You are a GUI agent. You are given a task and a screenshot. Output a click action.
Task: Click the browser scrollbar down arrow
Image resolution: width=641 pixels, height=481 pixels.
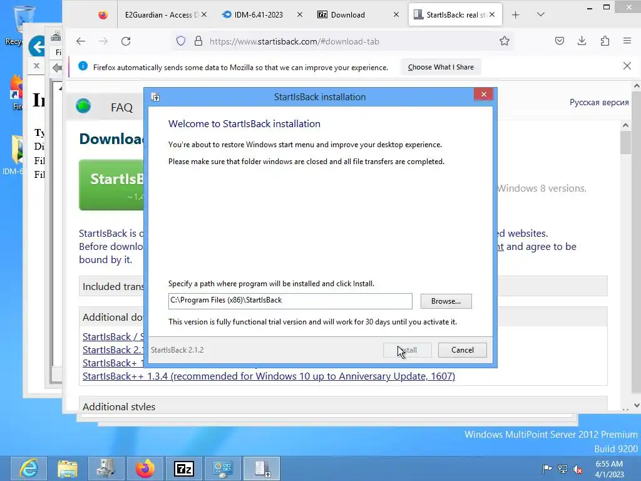click(x=637, y=405)
